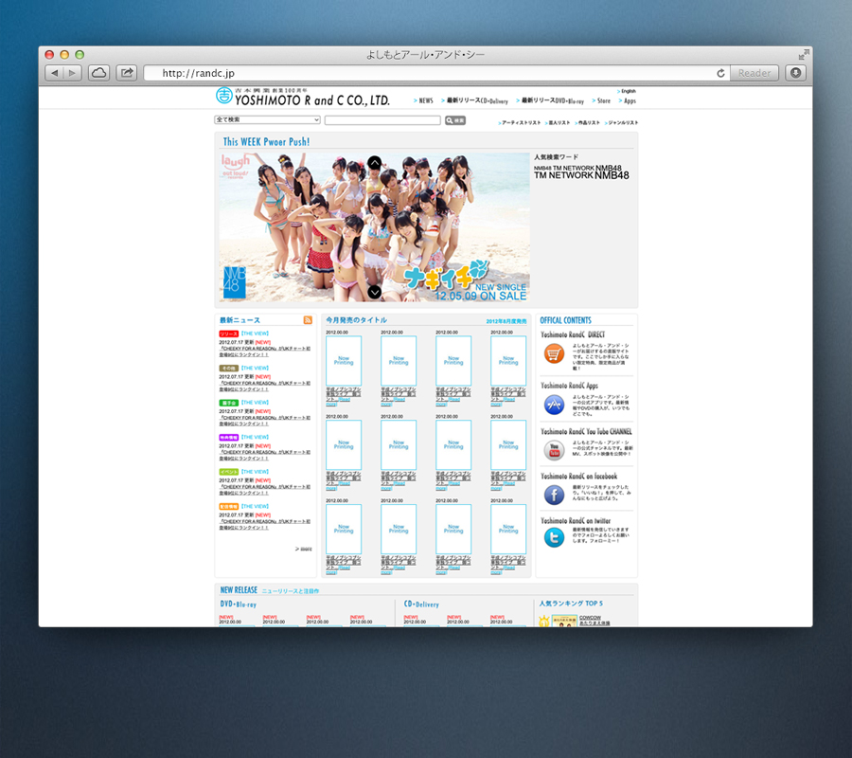
Task: Click the more link under news list
Action: click(305, 549)
